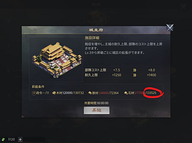Viewport: 192px width, 143px height.
Task: Click the plus button beside 1120 currency
Action: tap(20, 139)
